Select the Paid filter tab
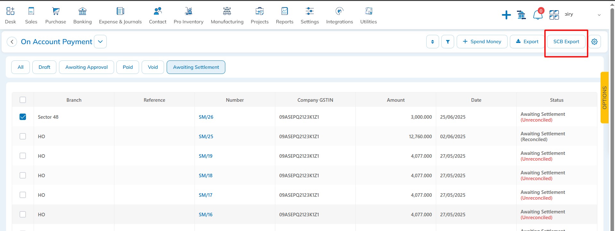 (128, 67)
